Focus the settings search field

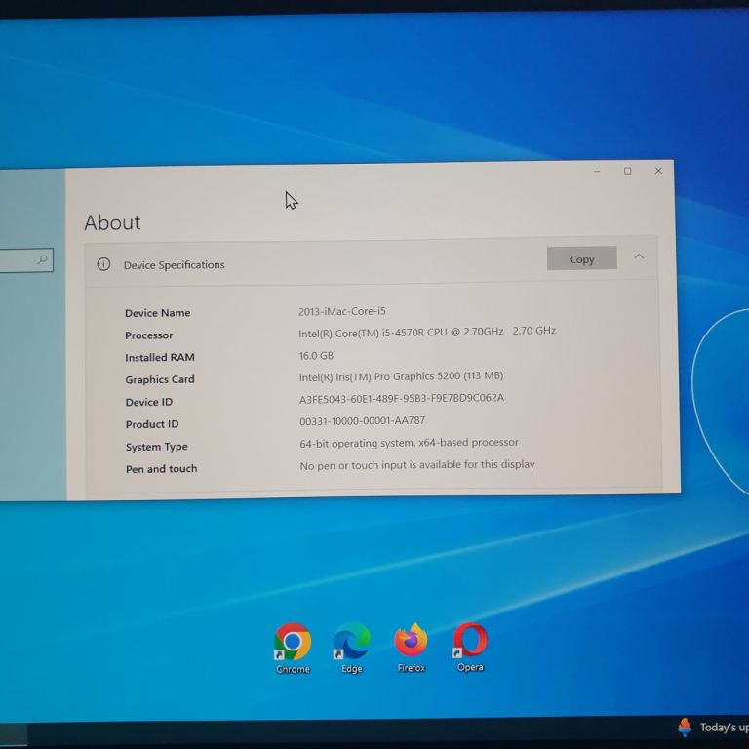pyautogui.click(x=18, y=260)
